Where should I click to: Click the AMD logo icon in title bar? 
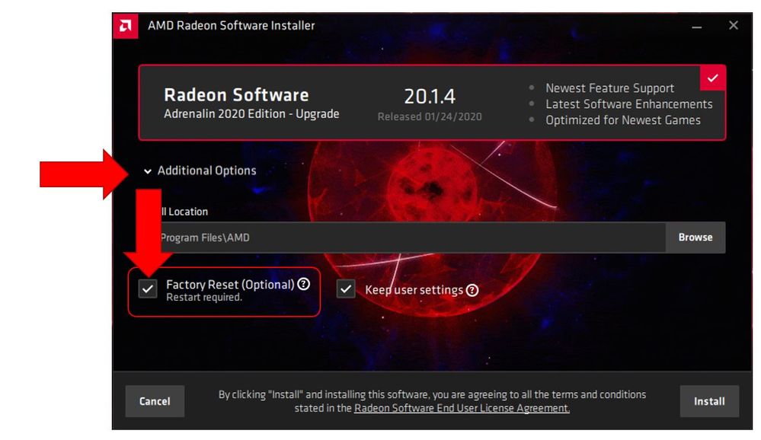click(x=125, y=25)
